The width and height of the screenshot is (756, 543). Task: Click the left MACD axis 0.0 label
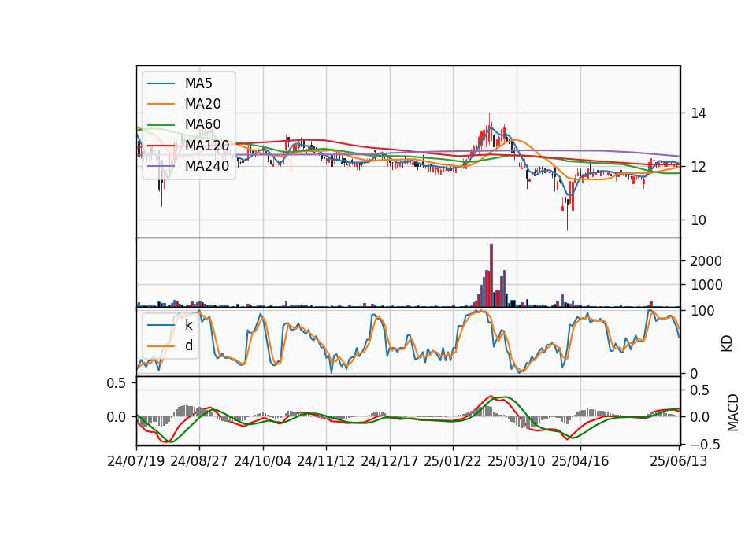point(117,417)
